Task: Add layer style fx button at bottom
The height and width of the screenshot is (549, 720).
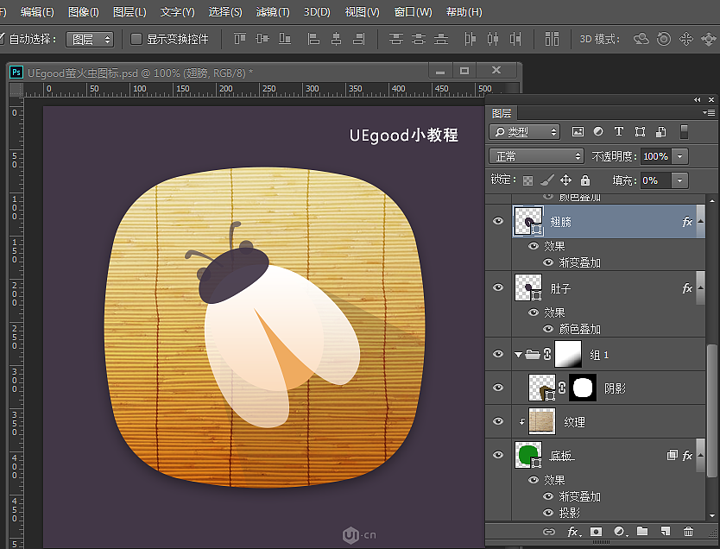Action: pyautogui.click(x=573, y=532)
